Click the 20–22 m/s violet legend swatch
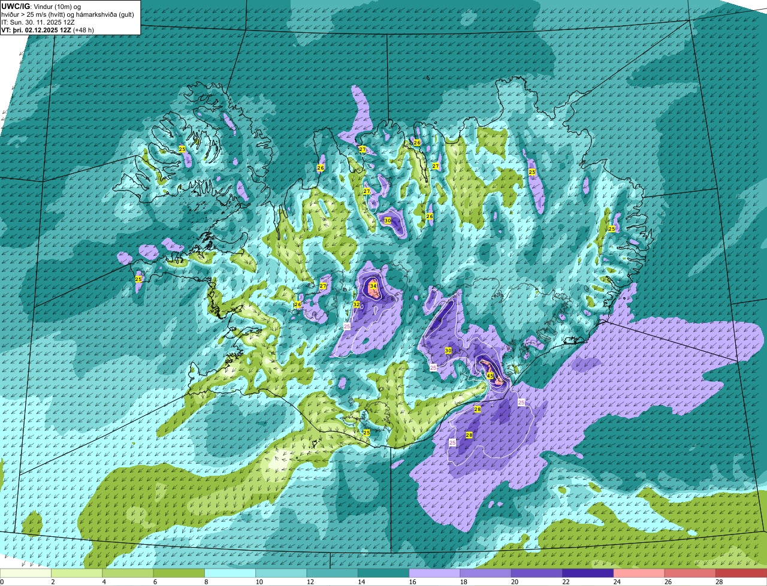Viewport: 767px width, 586px height. [537, 573]
